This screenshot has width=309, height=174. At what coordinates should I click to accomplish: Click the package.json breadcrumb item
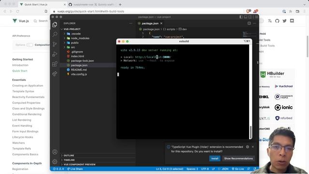click(149, 29)
